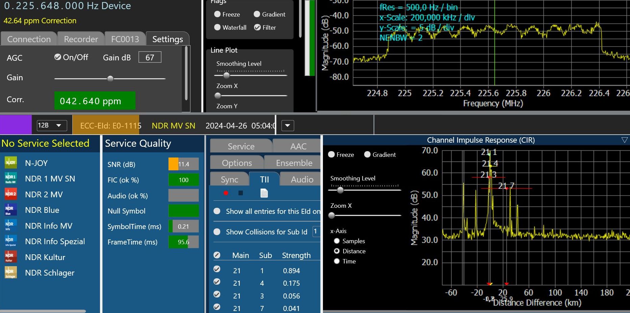Image resolution: width=630 pixels, height=313 pixels.
Task: Click the NDR Schlager station logo
Action: [11, 273]
